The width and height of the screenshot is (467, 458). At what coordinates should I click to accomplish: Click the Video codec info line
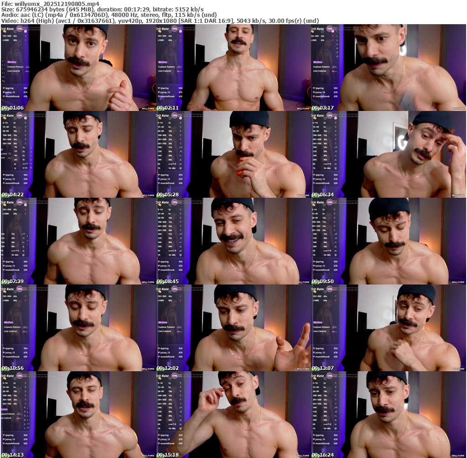click(160, 21)
